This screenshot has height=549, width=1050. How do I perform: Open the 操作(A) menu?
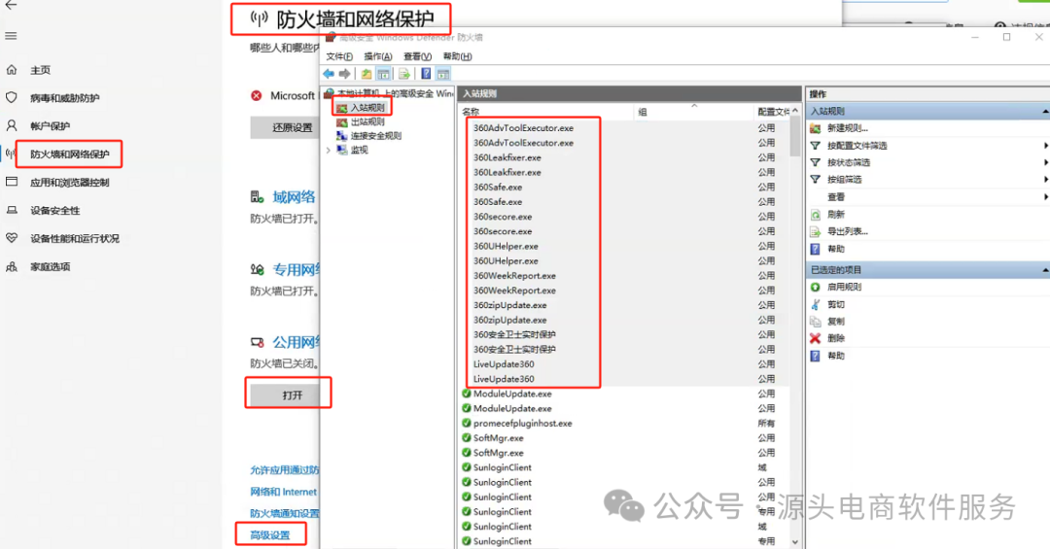pos(377,56)
